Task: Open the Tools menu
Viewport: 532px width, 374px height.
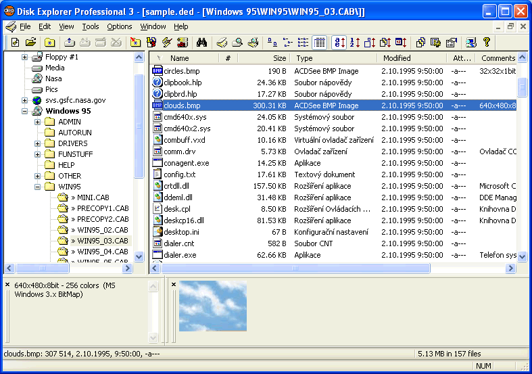Action: pyautogui.click(x=90, y=26)
